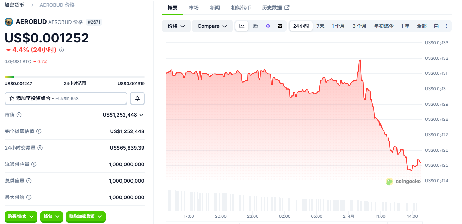
Task: Select the 全部 time range
Action: coord(421,26)
